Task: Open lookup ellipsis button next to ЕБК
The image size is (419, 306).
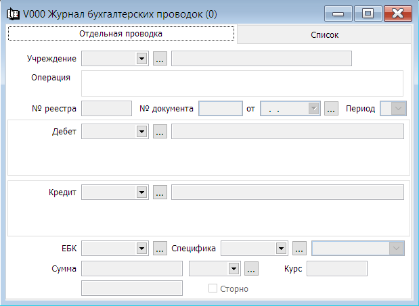Action: [x=160, y=248]
